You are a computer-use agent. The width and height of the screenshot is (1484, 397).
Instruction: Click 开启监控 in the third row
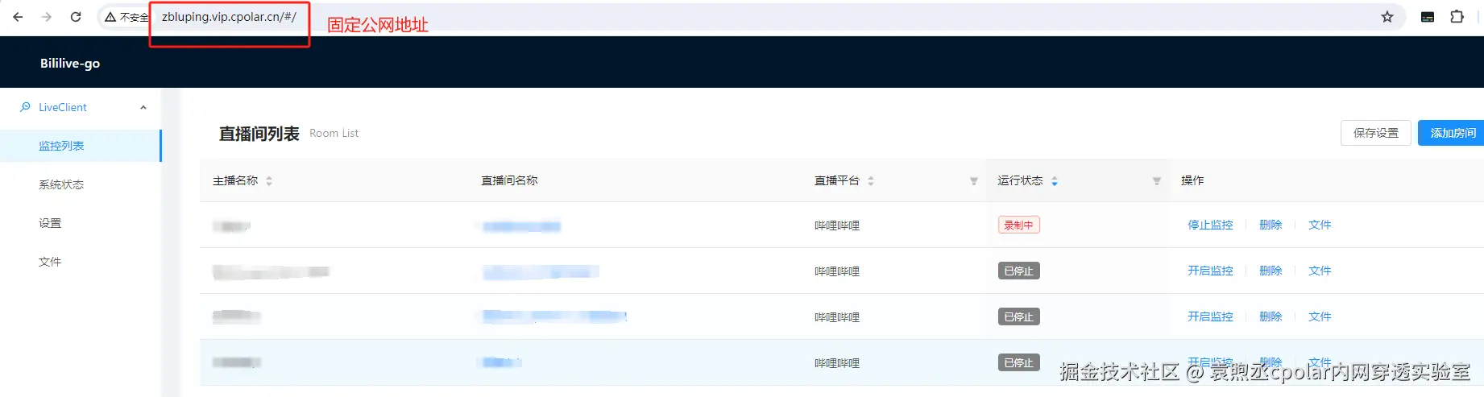click(1210, 316)
